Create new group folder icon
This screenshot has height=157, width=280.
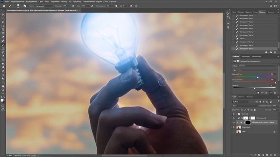267,155
